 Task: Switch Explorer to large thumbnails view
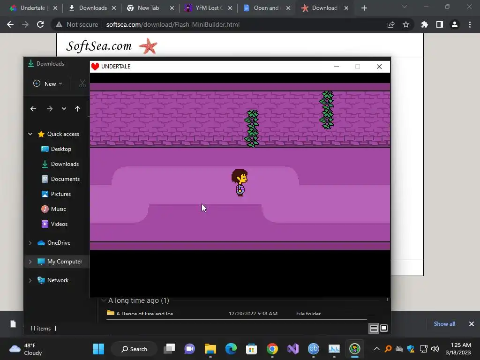click(384, 329)
